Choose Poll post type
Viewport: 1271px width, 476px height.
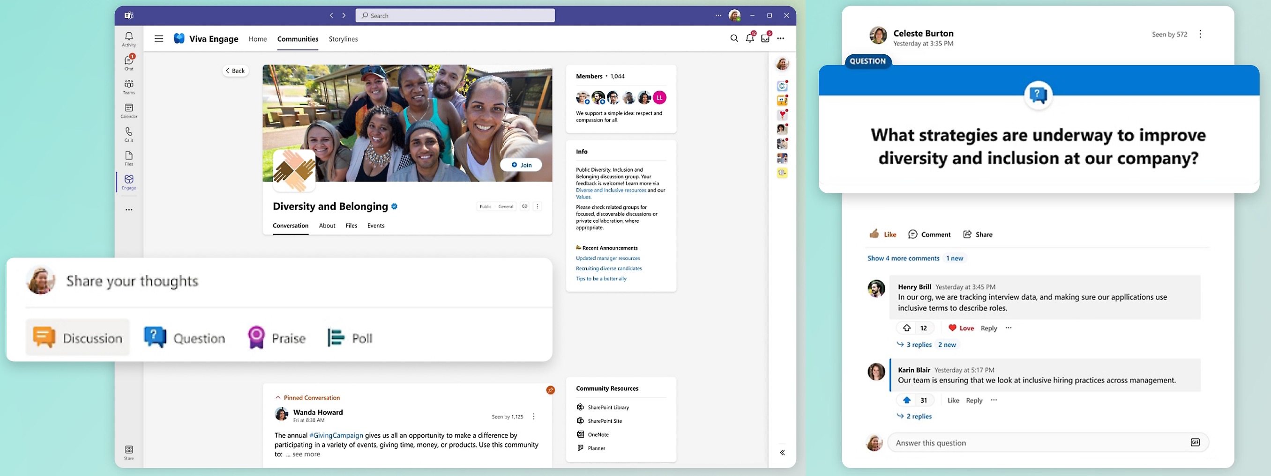coord(350,338)
